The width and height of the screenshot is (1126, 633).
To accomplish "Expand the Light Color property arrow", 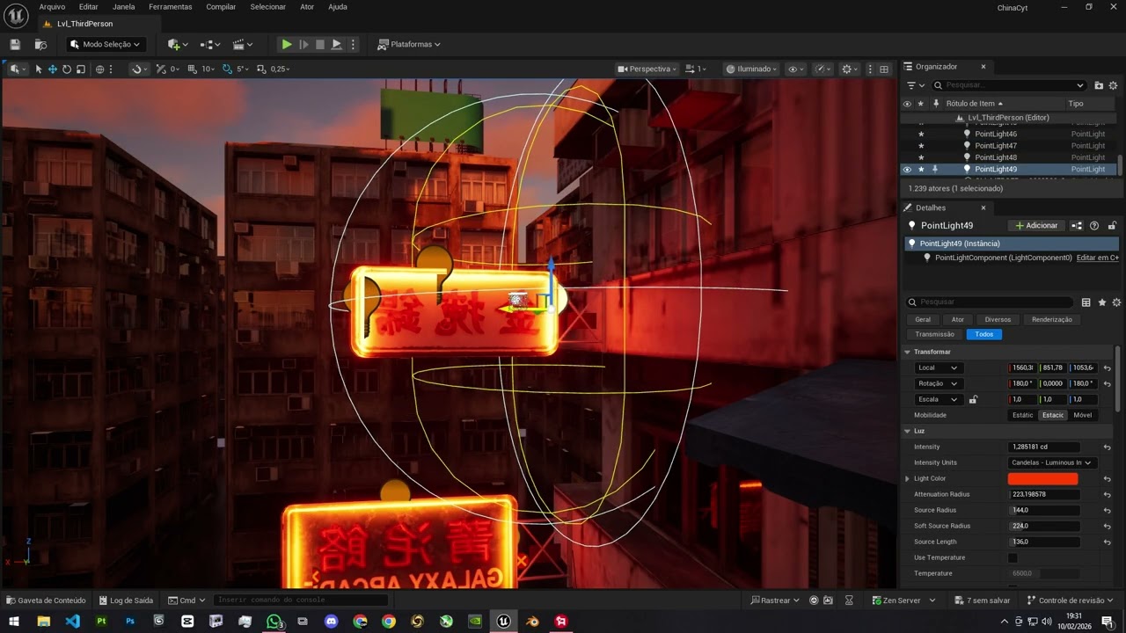I will click(x=907, y=478).
